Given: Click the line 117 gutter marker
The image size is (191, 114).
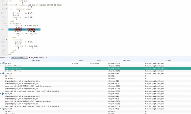Looking at the screenshot, I should tap(1, 13).
